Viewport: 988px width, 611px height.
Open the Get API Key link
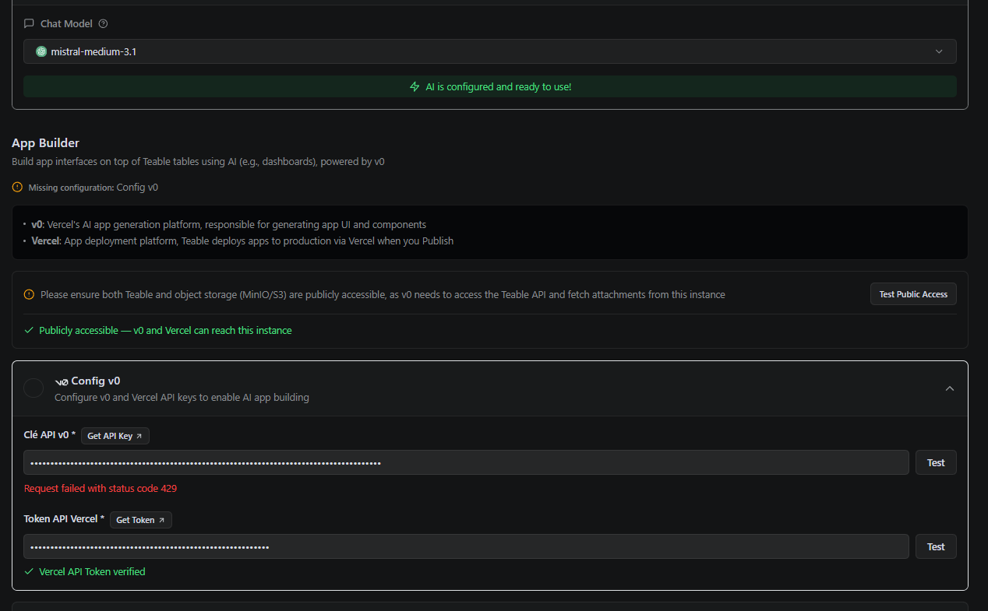[115, 436]
